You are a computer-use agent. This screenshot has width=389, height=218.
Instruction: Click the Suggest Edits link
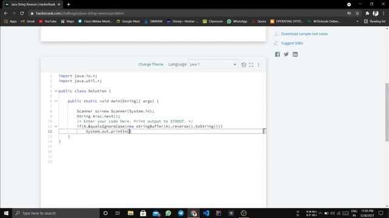pos(292,43)
